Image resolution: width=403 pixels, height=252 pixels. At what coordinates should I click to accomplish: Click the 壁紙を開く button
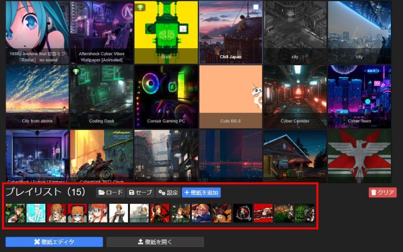pos(155,242)
